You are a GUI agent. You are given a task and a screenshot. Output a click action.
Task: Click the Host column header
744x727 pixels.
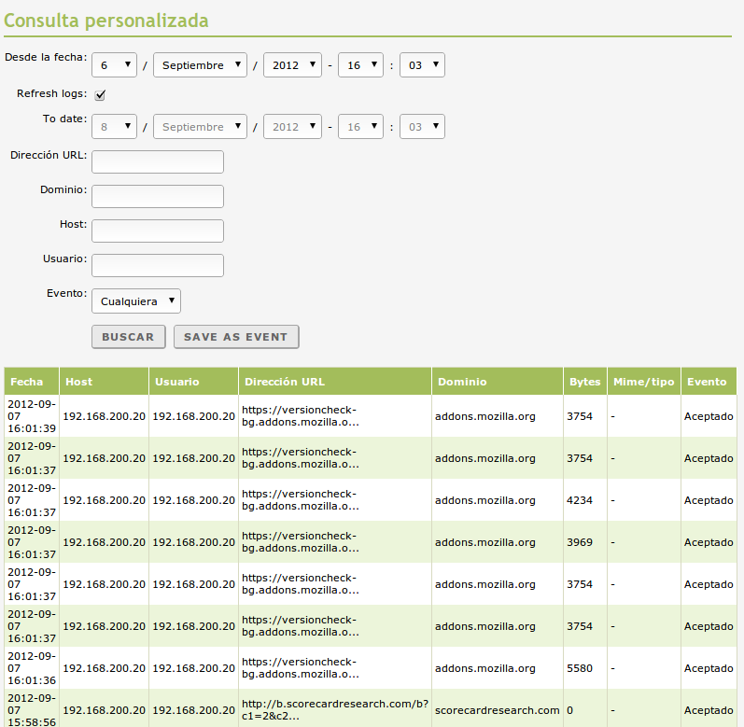pyautogui.click(x=104, y=382)
